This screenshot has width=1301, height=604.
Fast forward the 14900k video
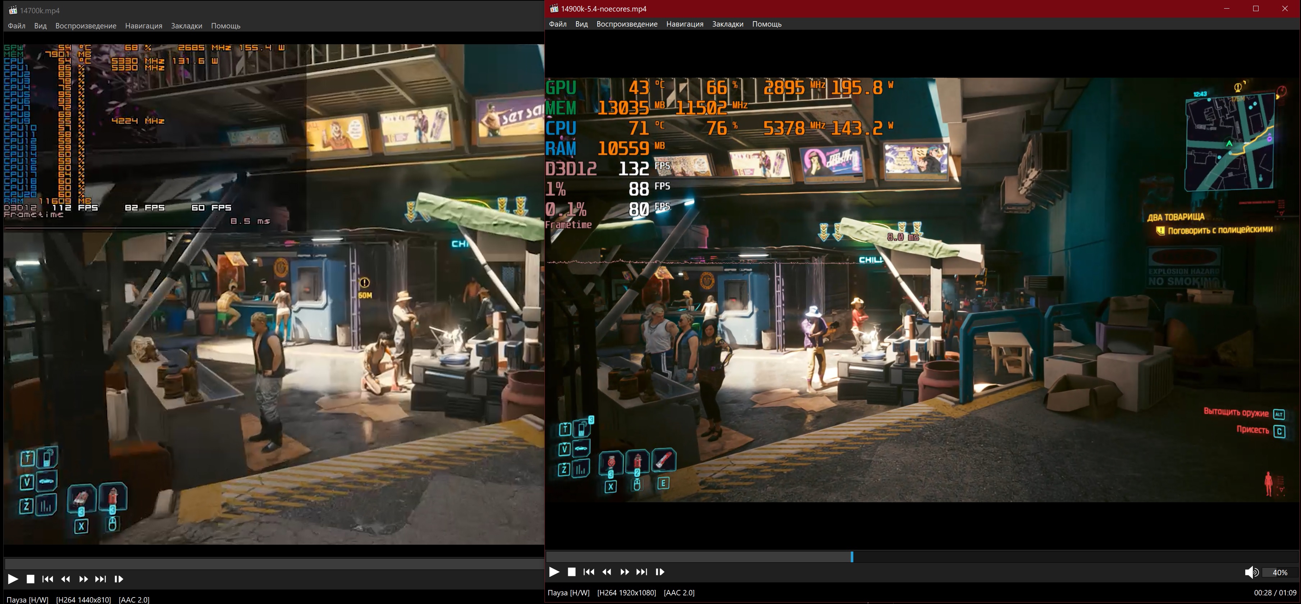(624, 572)
